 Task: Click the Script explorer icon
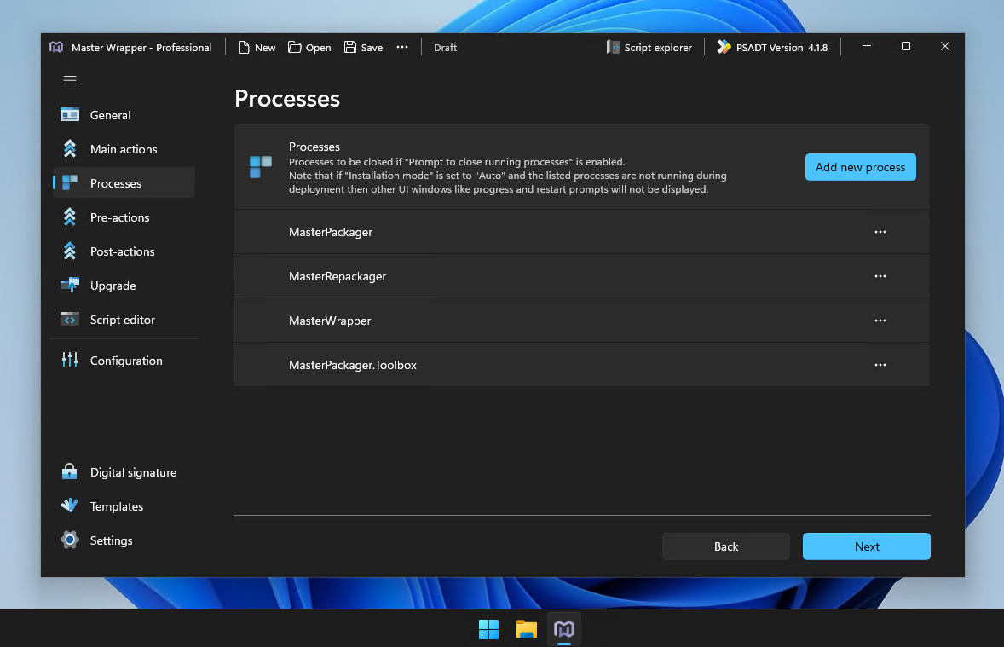pos(613,48)
